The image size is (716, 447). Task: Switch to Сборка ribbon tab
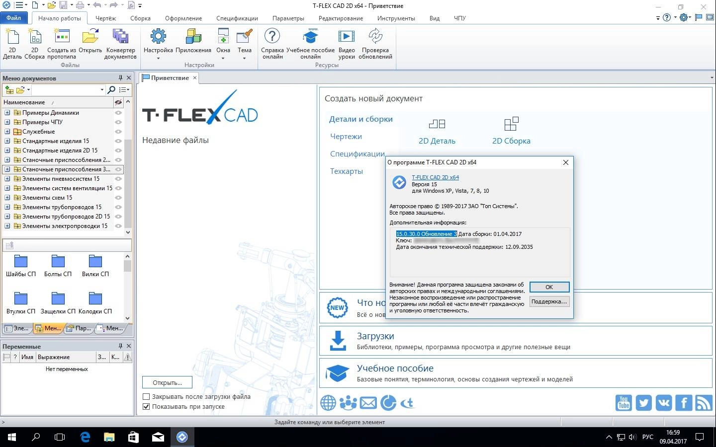coord(140,18)
